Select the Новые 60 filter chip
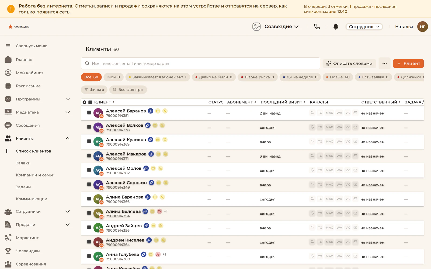The height and width of the screenshot is (269, 431). point(338,77)
